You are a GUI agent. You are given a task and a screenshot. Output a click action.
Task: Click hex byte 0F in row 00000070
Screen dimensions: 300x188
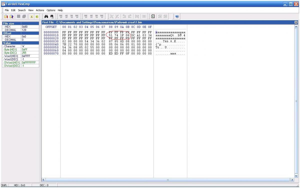(127, 53)
